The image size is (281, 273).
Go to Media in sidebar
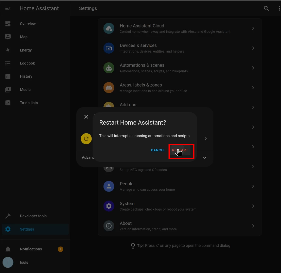click(25, 90)
